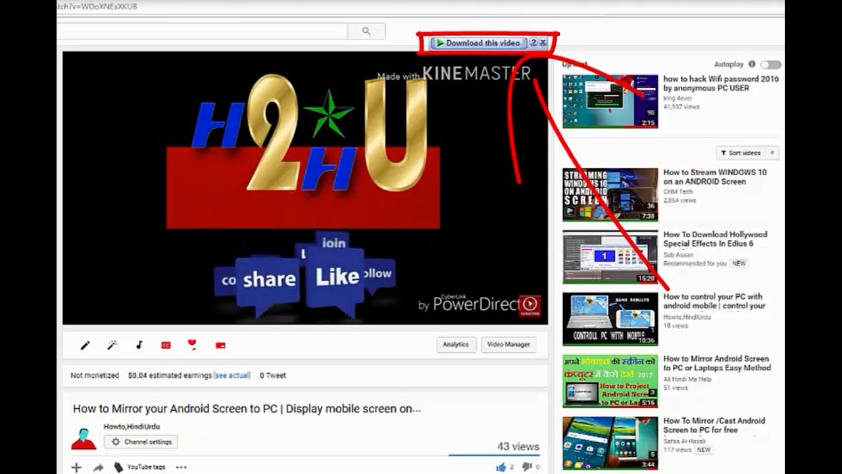842x474 pixels.
Task: Click the pencil Info & Settings icon
Action: [85, 345]
